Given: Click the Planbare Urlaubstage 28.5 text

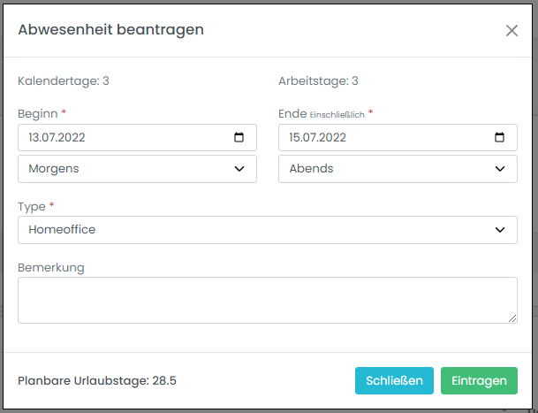Looking at the screenshot, I should tap(97, 381).
